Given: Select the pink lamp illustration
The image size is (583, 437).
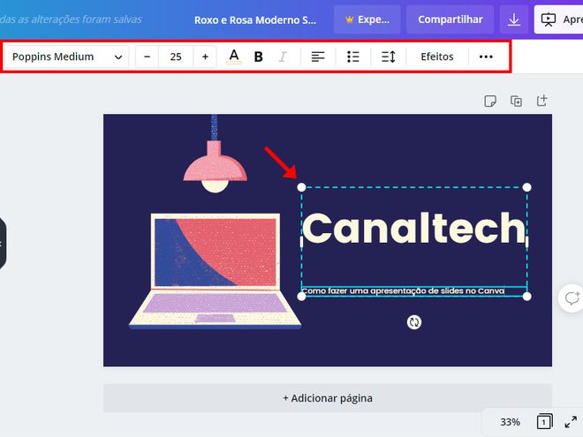Looking at the screenshot, I should pos(215,154).
